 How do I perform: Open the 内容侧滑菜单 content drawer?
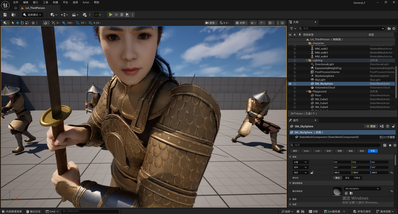12,212
